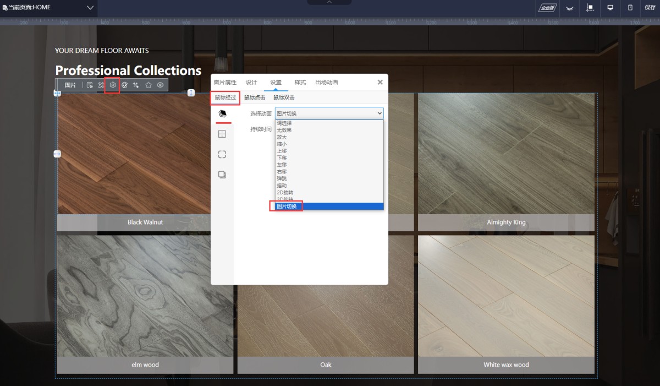Viewport: 660px width, 386px height.
Task: Select the dashed corner frame icon in sidebar
Action: (222, 155)
